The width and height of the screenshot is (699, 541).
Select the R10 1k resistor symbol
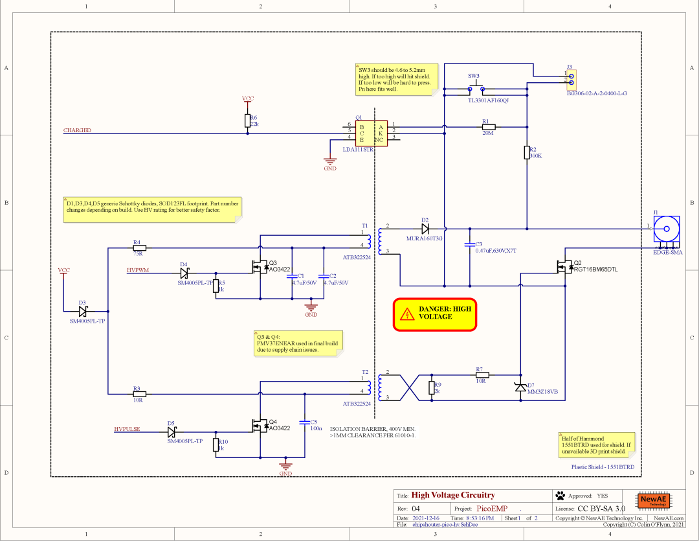[216, 444]
